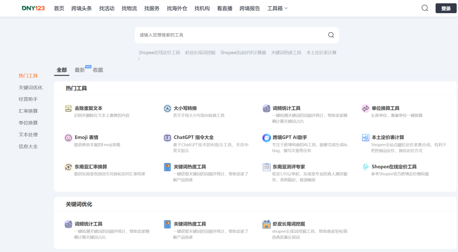This screenshot has width=458, height=252.
Task: Expand the hidden quick links arrow
Action: [x=139, y=59]
